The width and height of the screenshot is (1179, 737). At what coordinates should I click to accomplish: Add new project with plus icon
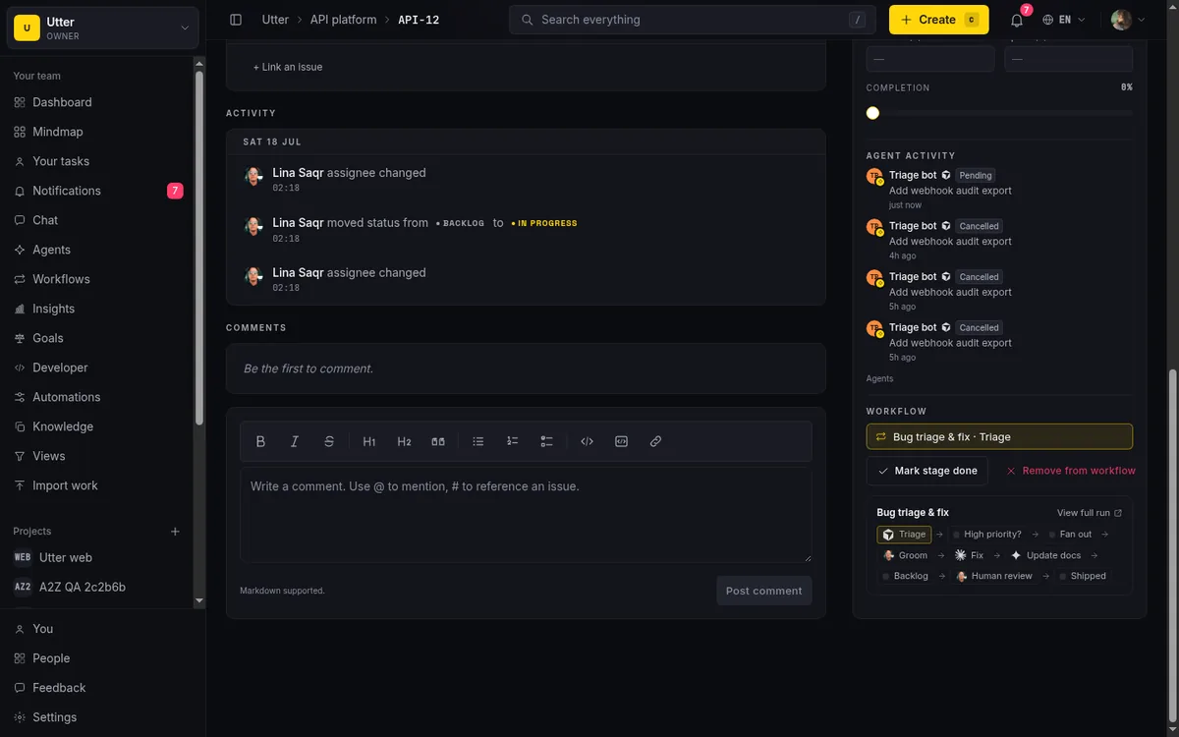click(176, 532)
